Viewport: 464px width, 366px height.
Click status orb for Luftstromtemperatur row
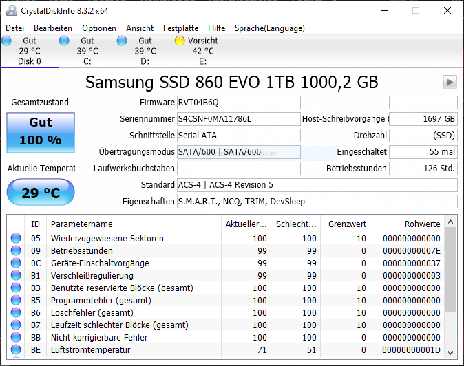point(16,349)
